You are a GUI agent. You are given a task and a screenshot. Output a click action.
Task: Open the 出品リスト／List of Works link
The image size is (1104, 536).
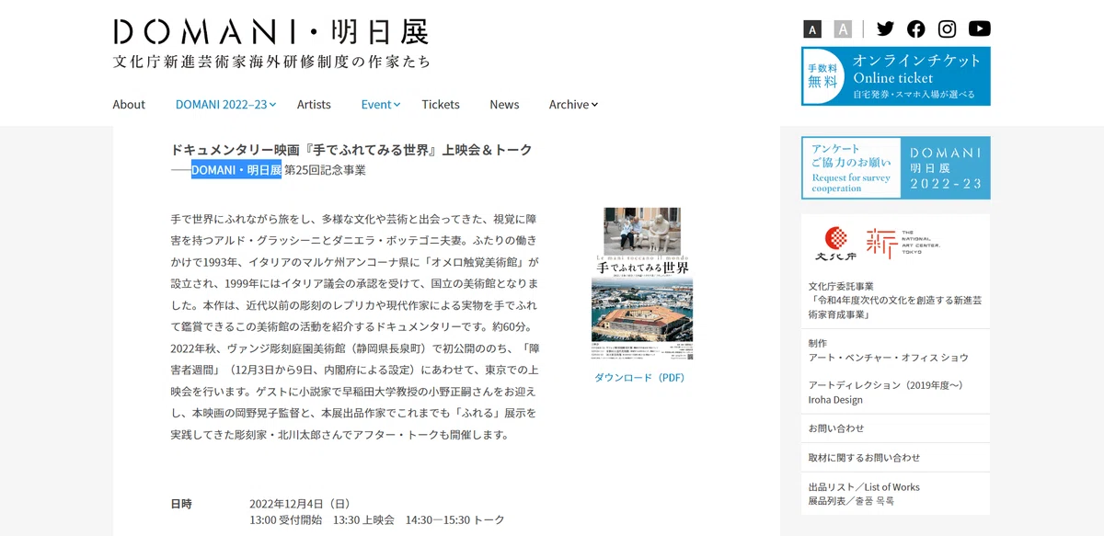tap(864, 486)
